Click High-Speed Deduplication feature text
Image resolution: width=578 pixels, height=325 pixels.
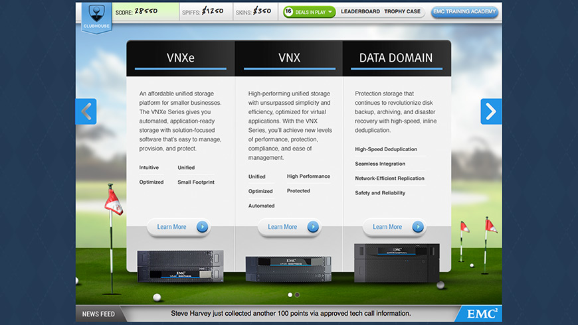(x=386, y=149)
